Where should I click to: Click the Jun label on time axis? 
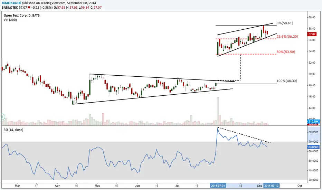coord(138,186)
